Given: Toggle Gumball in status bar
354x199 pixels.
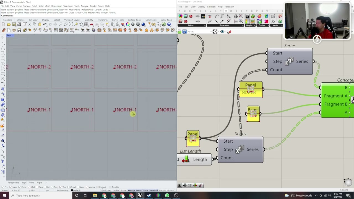Looking at the screenshot, I should click(x=153, y=190).
